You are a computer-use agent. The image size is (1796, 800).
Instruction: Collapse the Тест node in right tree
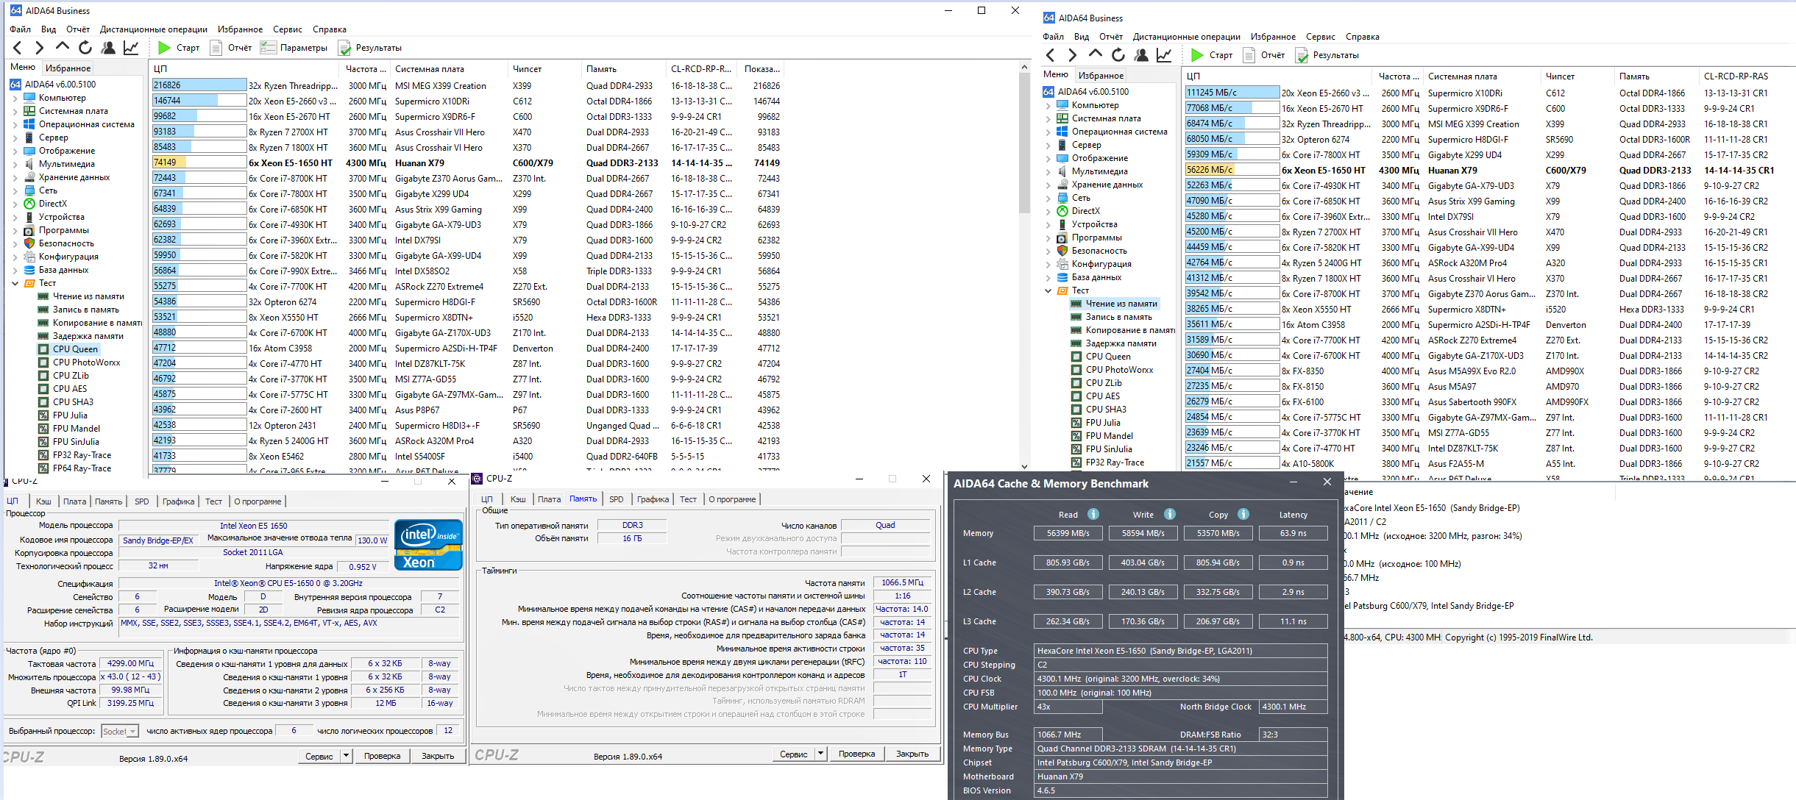(x=1048, y=290)
